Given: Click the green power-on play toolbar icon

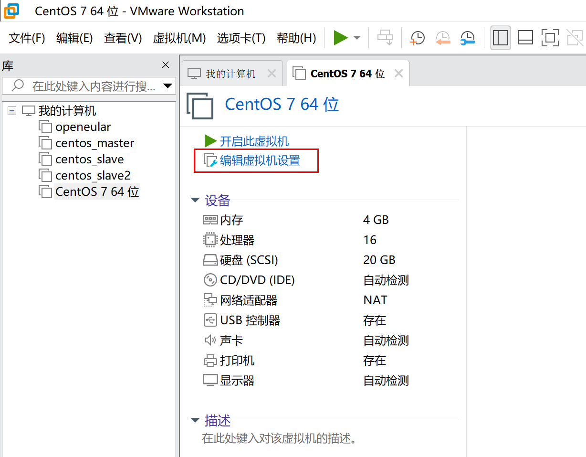Looking at the screenshot, I should 341,38.
